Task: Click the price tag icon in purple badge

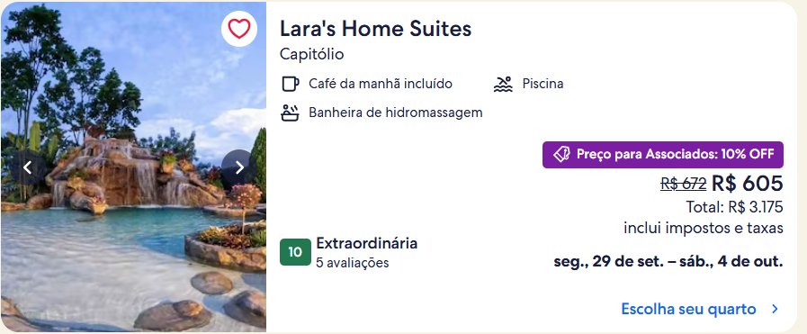Action: click(x=561, y=154)
